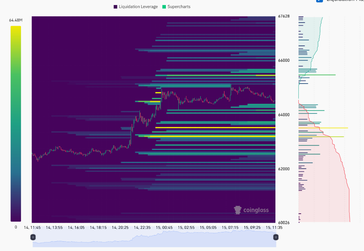Screen dimensions: 364x251
Task: Click the 14, 22:35 time label
Action: tap(142, 228)
